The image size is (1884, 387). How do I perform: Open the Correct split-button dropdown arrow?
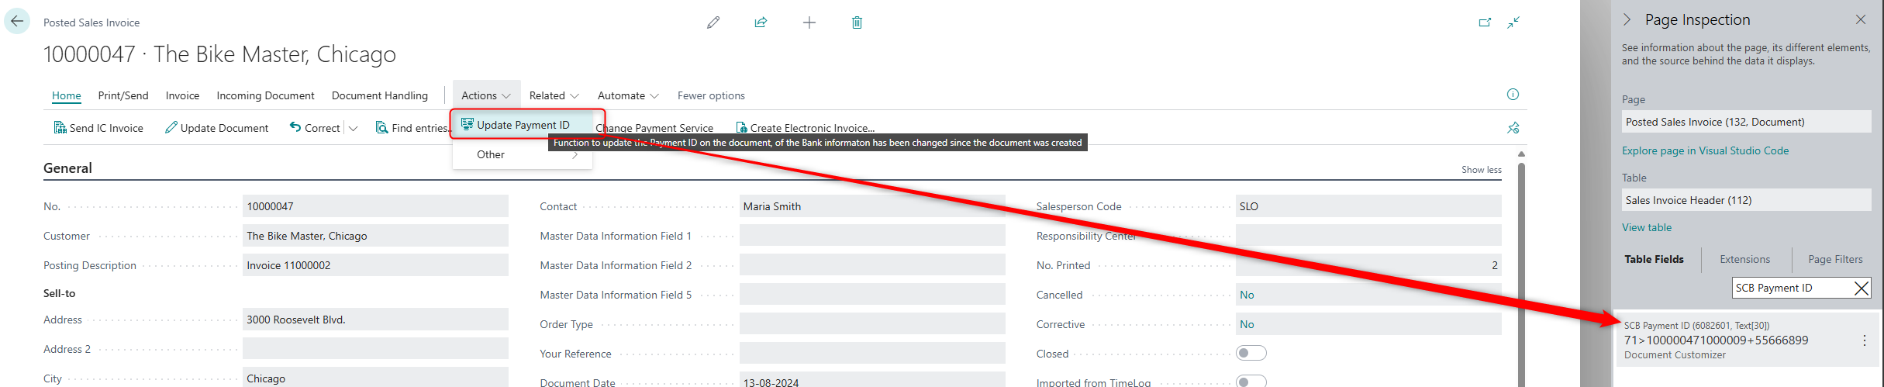click(x=354, y=128)
